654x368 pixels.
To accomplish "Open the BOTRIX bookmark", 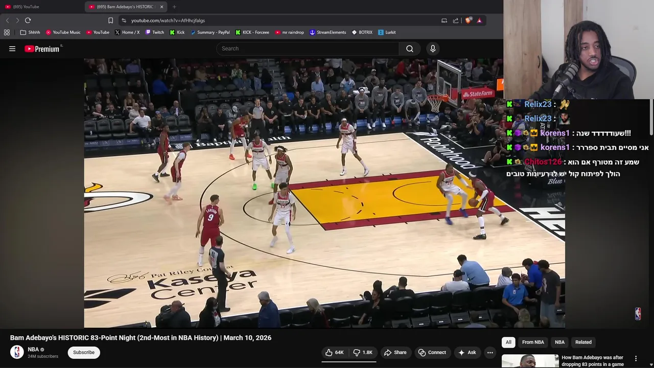I will [x=362, y=32].
